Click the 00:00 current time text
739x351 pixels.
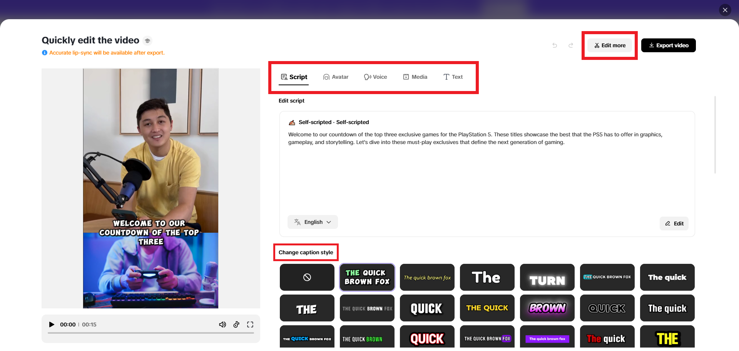[x=68, y=325]
